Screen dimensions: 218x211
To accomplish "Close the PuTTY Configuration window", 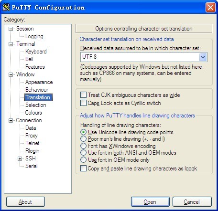I will coord(210,7).
